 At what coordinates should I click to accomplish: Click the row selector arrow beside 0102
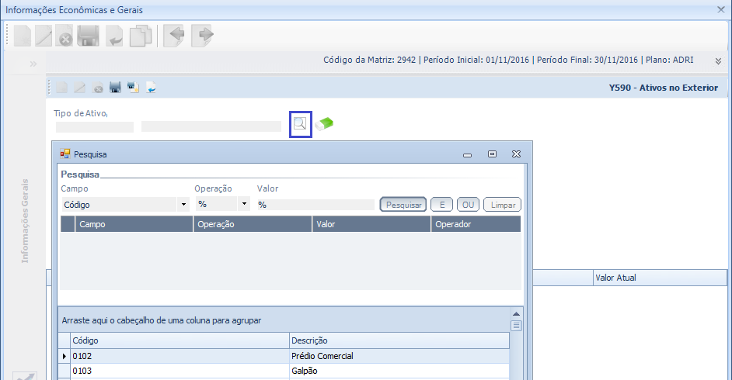[64, 356]
